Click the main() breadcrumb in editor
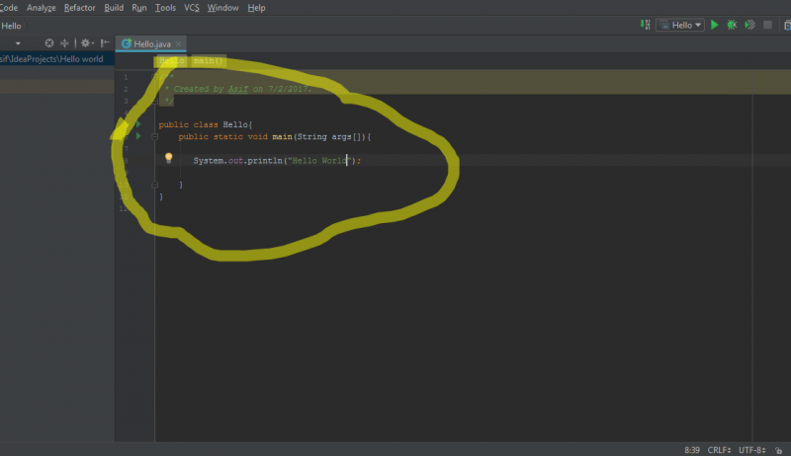Viewport: 791px width, 456px height. 209,61
